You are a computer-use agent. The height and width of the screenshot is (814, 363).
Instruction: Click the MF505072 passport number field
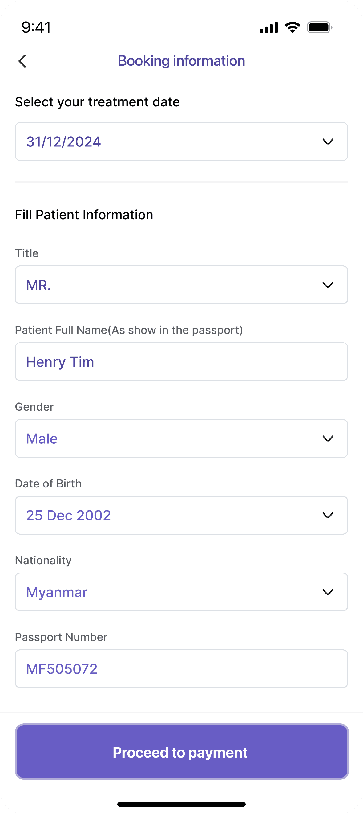(x=182, y=669)
